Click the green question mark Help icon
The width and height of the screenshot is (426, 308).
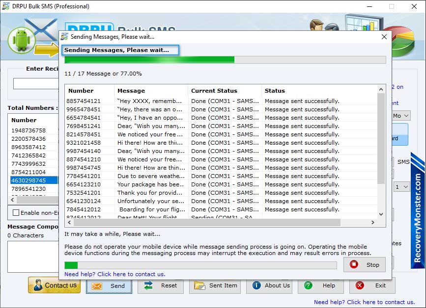tap(308, 285)
